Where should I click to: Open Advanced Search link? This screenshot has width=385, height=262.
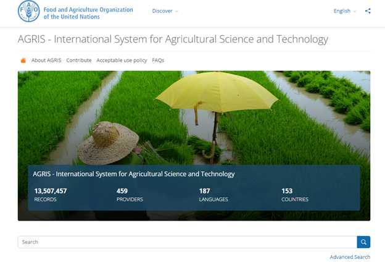350,257
